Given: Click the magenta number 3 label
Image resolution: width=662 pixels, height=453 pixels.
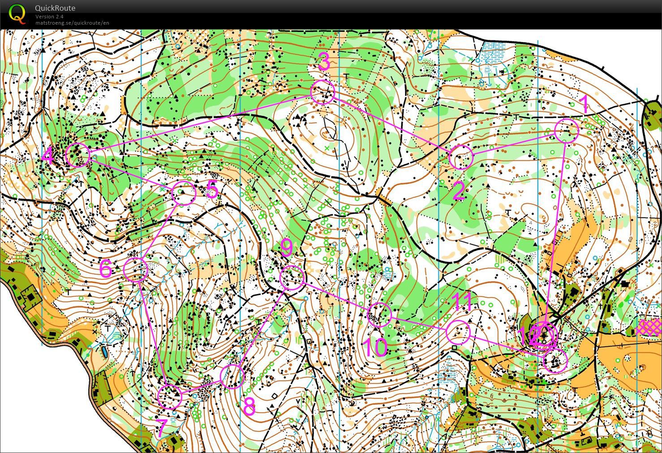Looking at the screenshot, I should pos(324,61).
